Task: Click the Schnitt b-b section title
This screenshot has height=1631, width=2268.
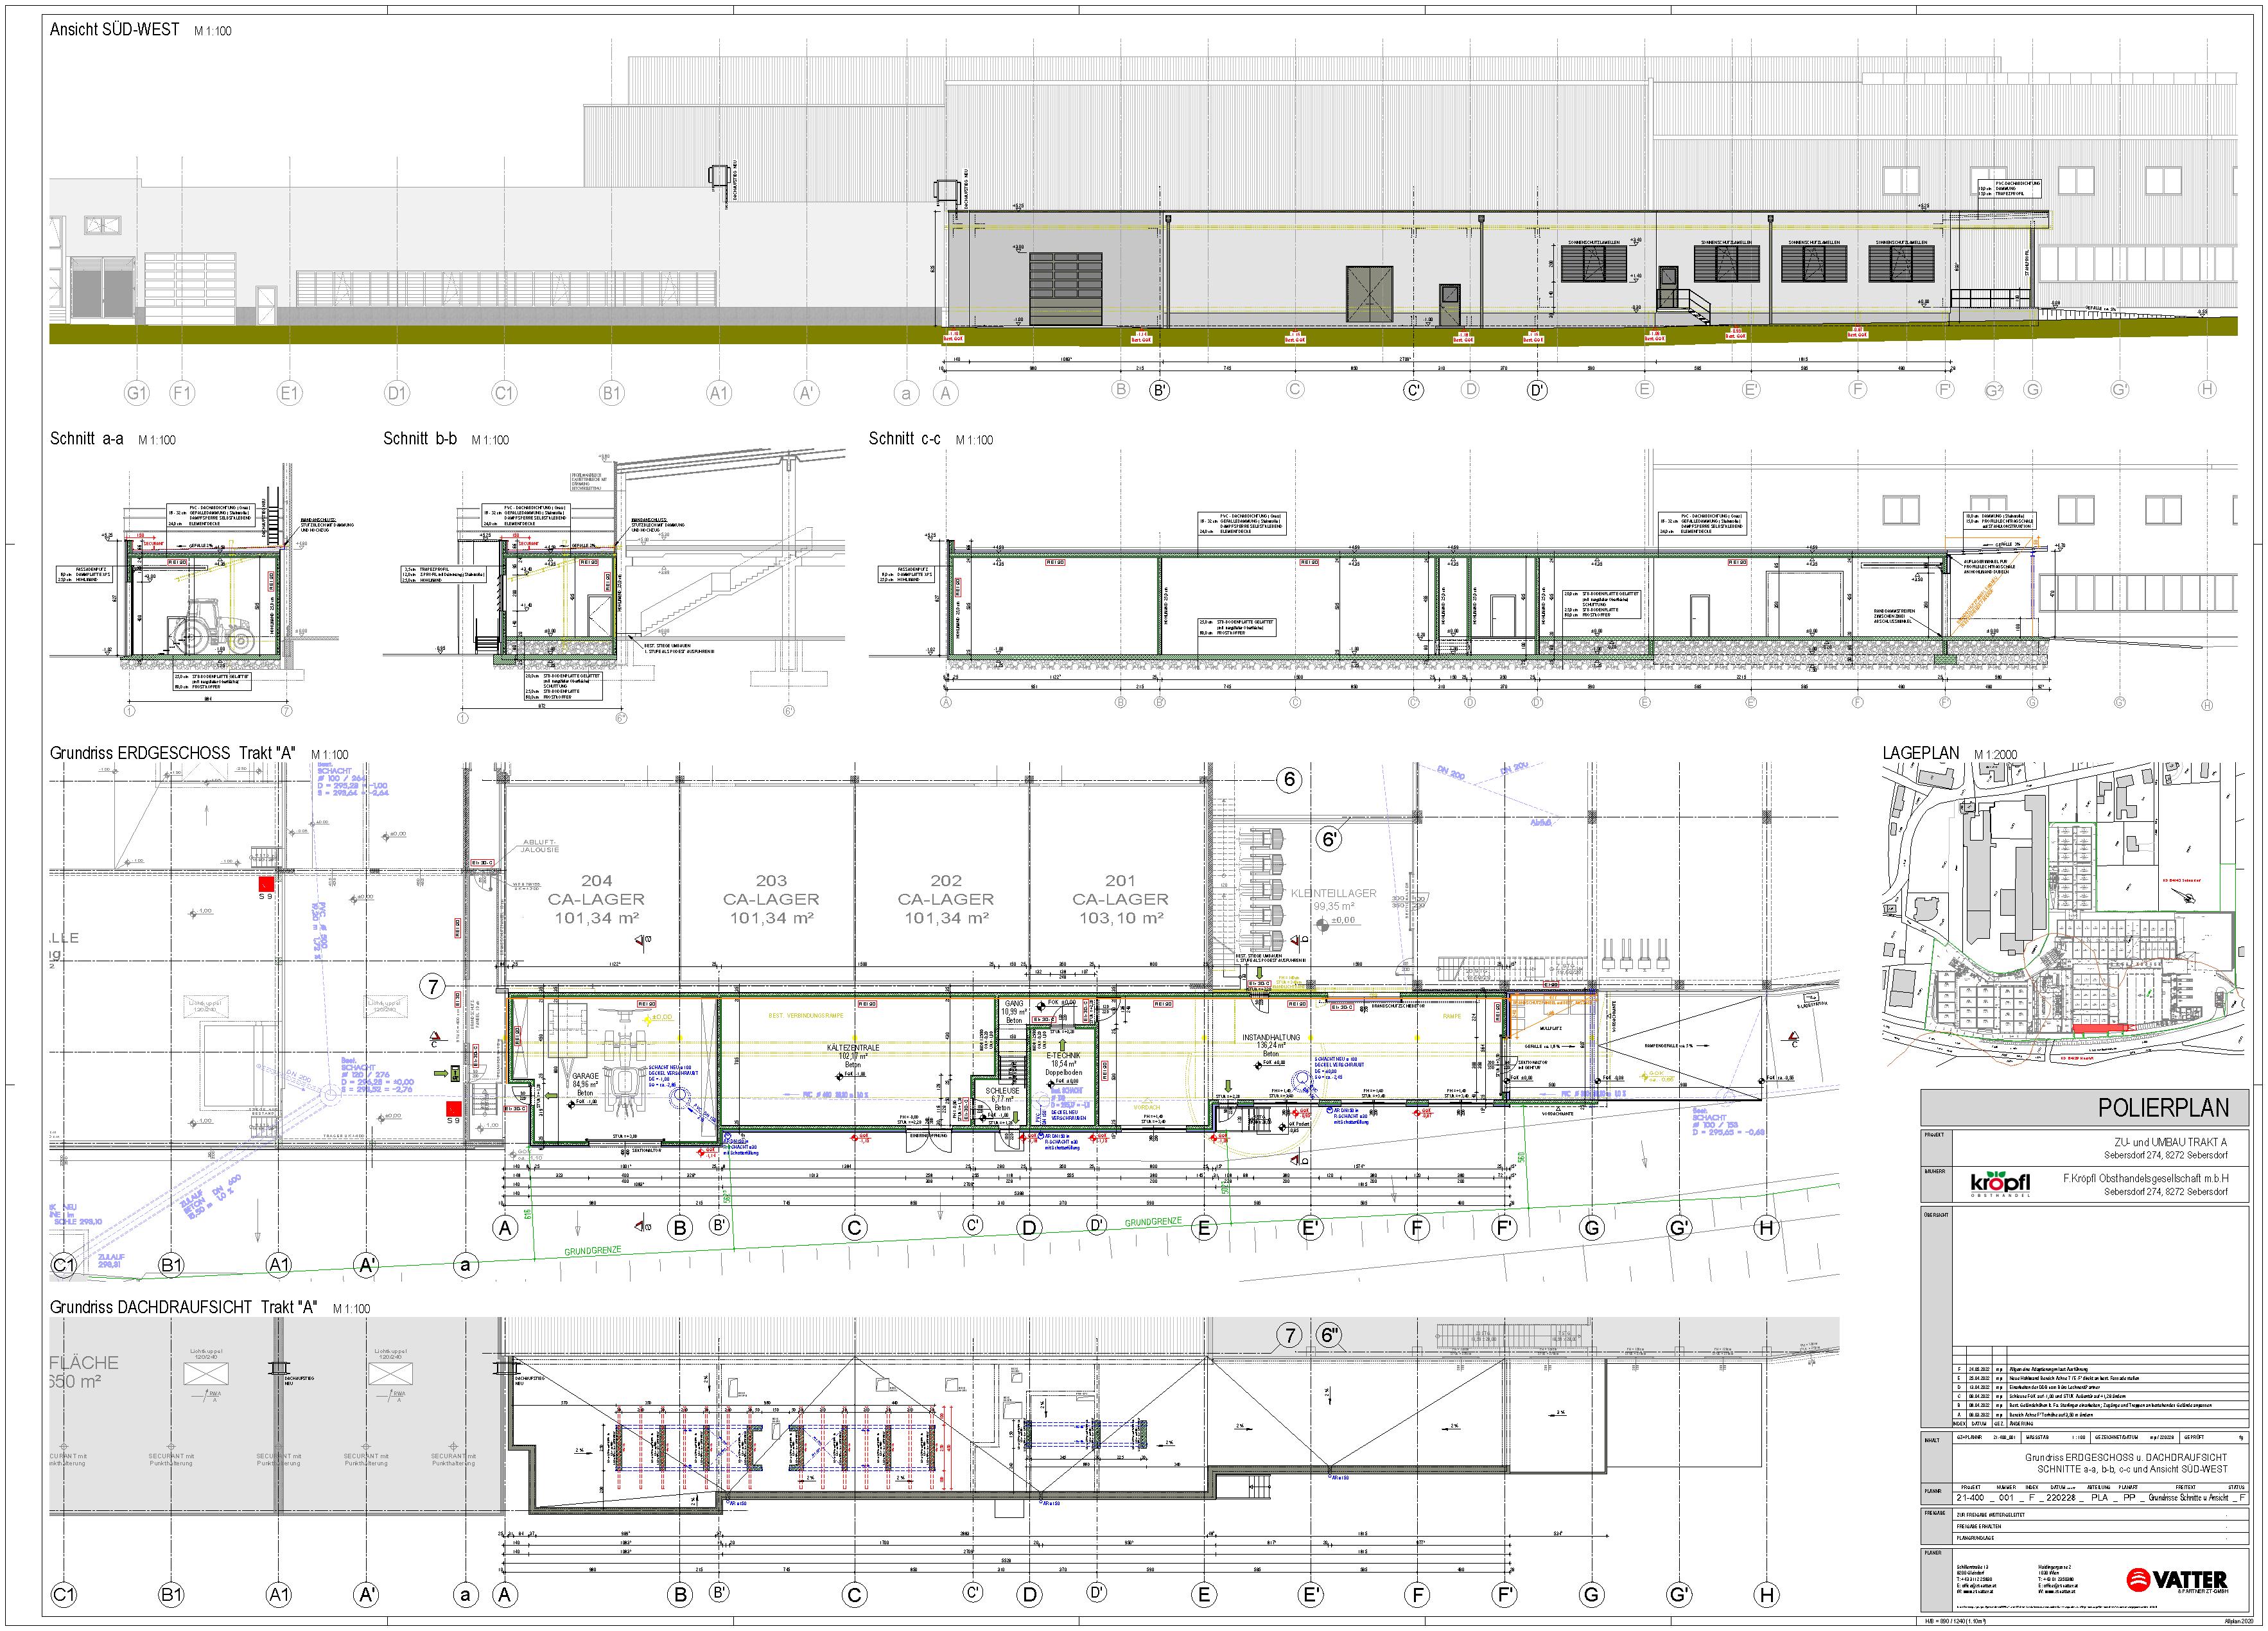Action: click(x=420, y=439)
